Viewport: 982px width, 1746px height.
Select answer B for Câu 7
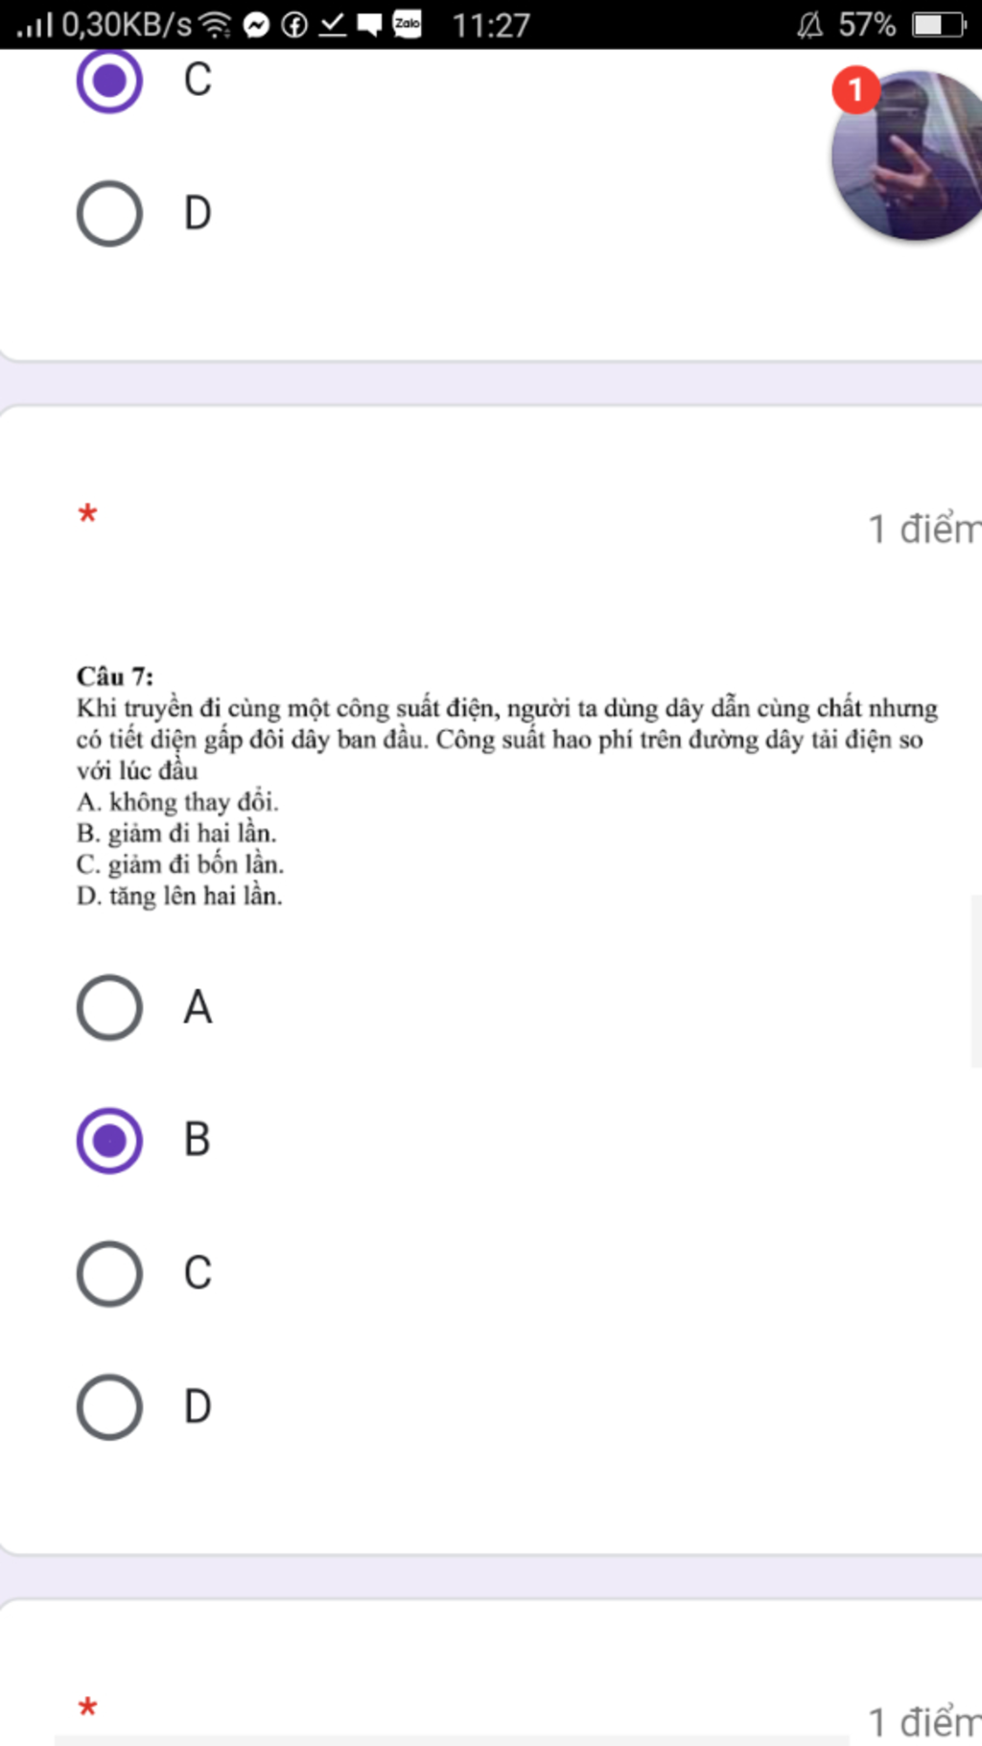point(109,1141)
